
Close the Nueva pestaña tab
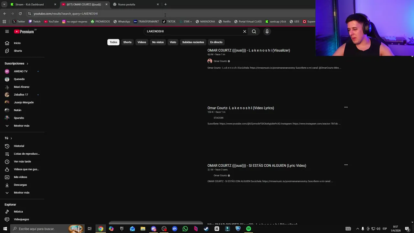pos(158,5)
